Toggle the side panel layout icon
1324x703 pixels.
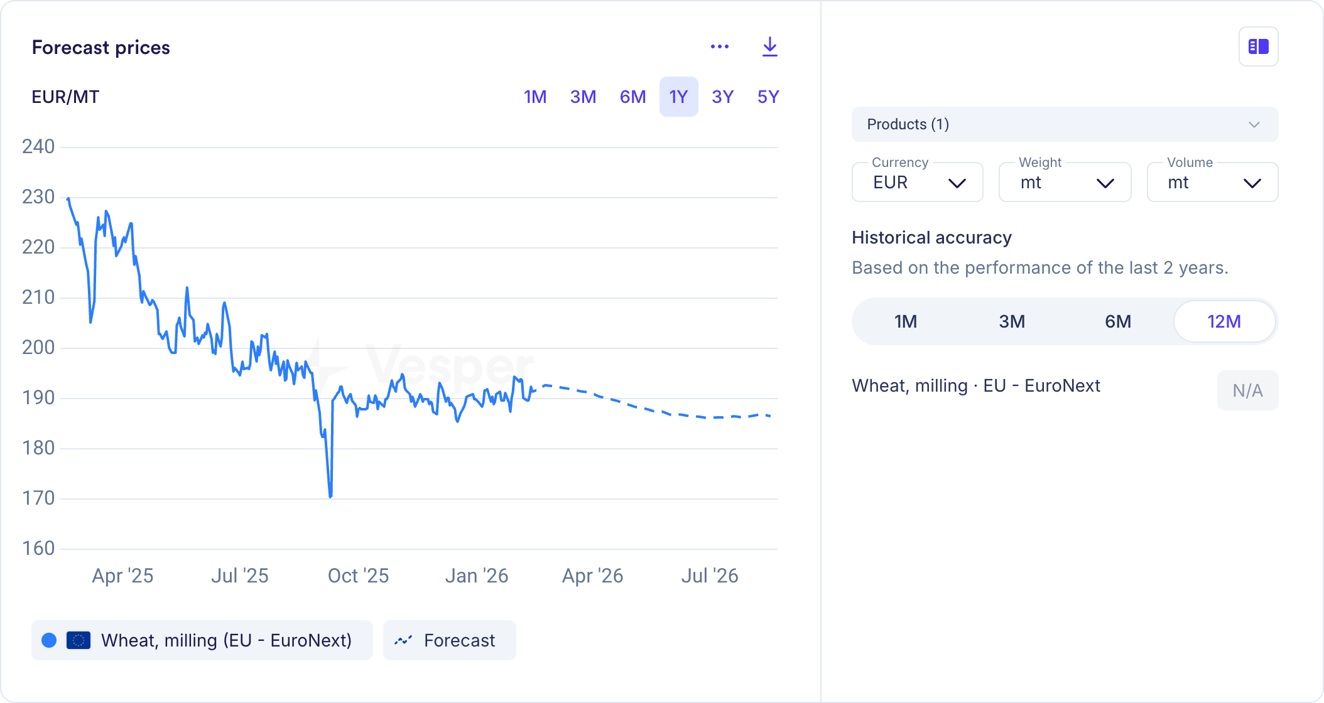(1258, 46)
